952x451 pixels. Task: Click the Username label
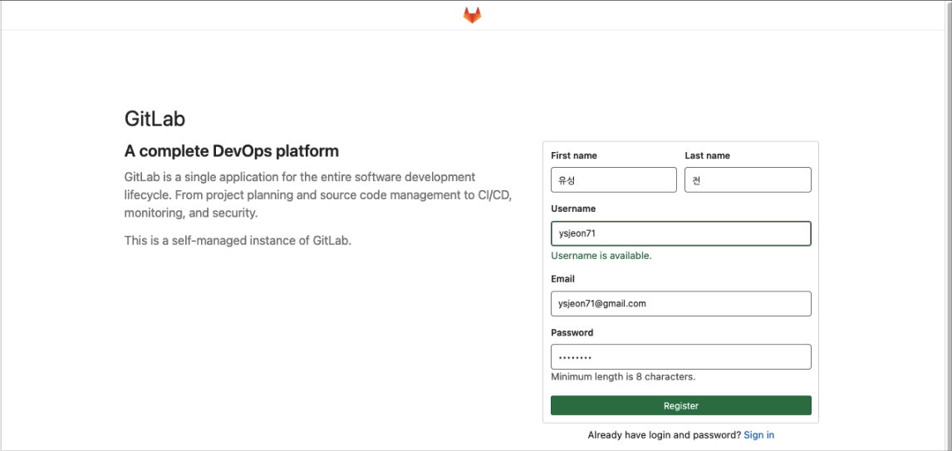tap(573, 208)
